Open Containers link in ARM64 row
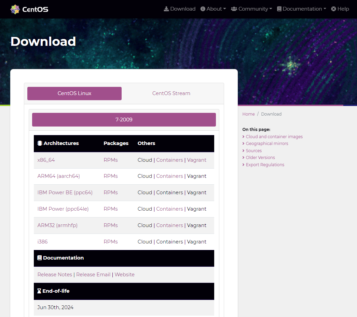This screenshot has width=357, height=317. tap(169, 176)
